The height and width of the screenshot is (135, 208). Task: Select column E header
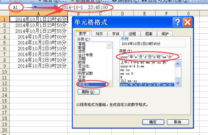point(145,14)
